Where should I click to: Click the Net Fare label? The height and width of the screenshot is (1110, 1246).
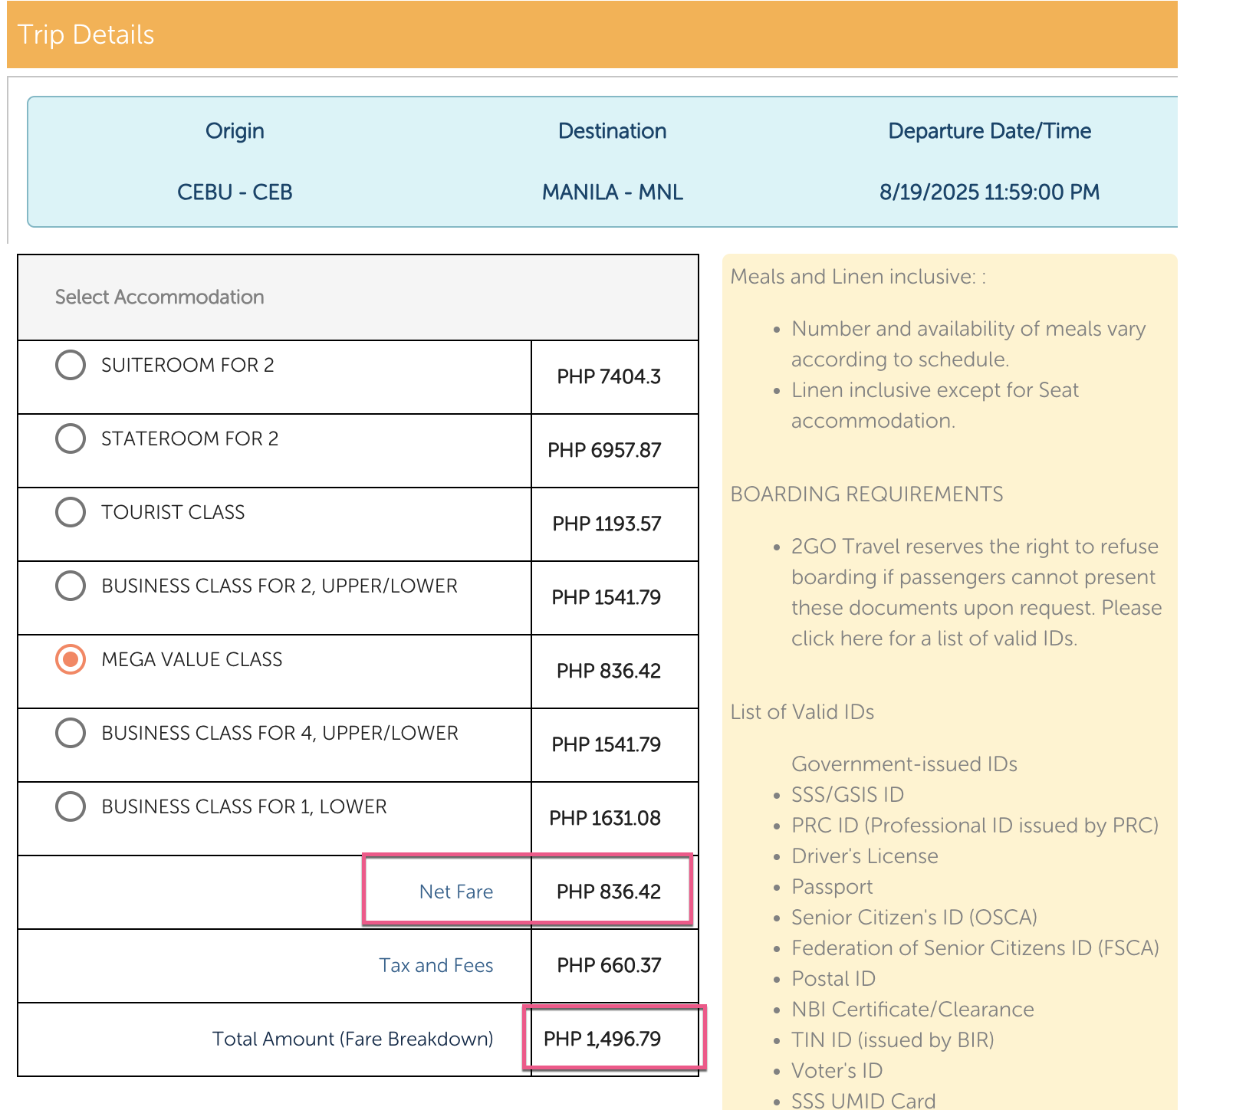coord(455,892)
